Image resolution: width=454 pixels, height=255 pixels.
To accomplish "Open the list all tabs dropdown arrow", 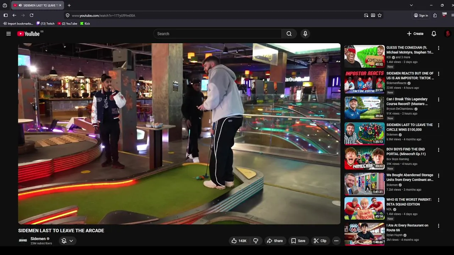I will (x=411, y=5).
